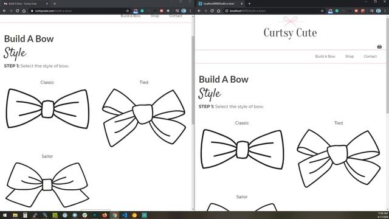Click the profile avatar in the curtsycute.com window
This screenshot has width=389, height=219.
point(184,11)
